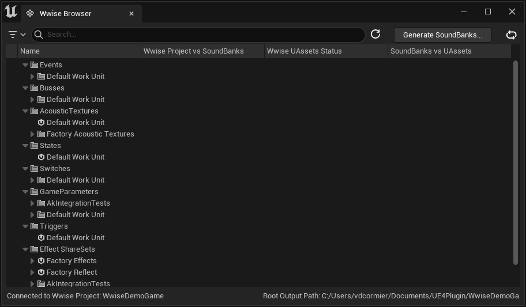Click the Events folder icon
The width and height of the screenshot is (526, 307).
[34, 65]
